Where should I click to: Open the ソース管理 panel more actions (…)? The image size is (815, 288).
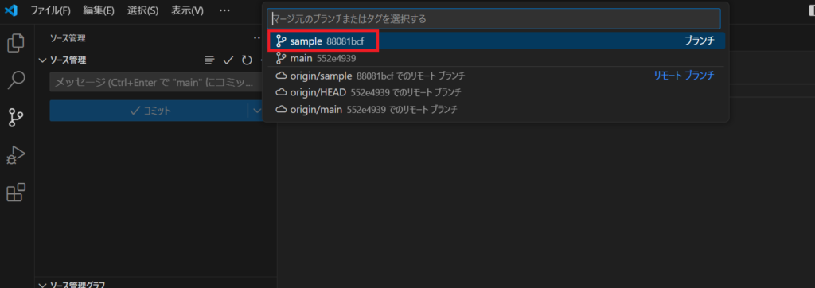coord(257,38)
